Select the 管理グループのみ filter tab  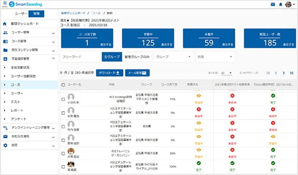point(137,57)
